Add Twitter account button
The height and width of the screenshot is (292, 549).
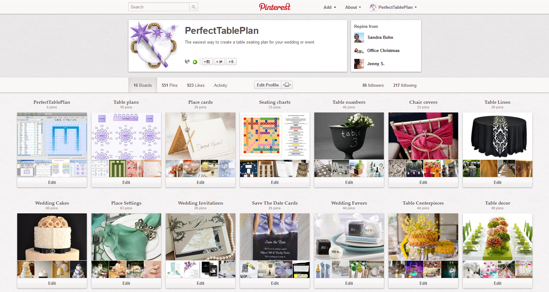[x=219, y=62]
